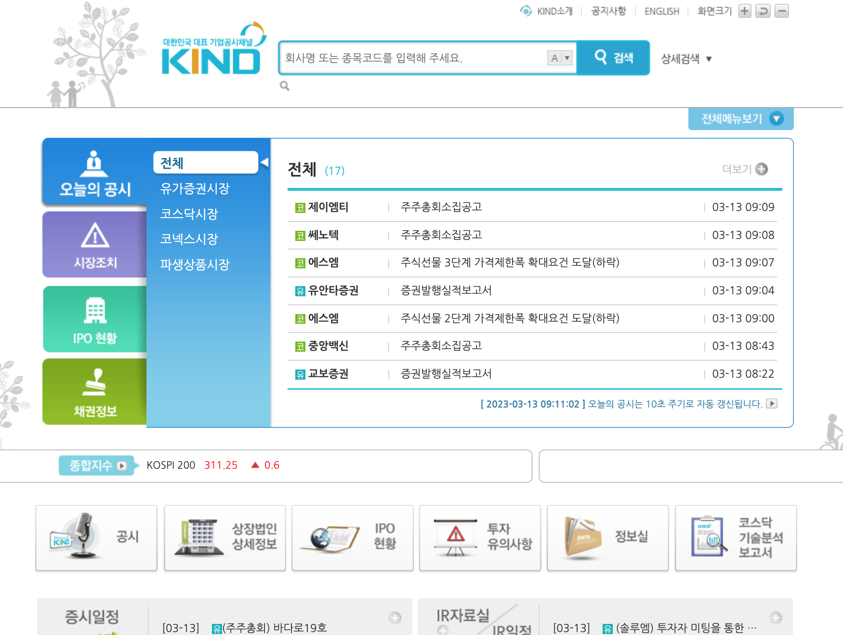The width and height of the screenshot is (843, 635).
Task: Open company 유안타증권
Action: coord(333,291)
